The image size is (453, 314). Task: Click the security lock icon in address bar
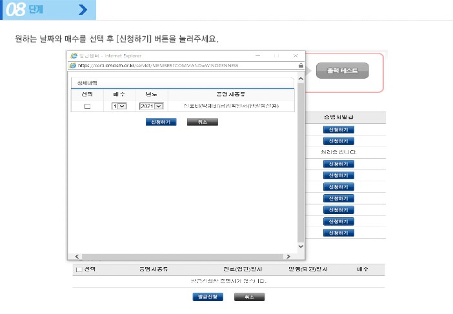(x=301, y=65)
